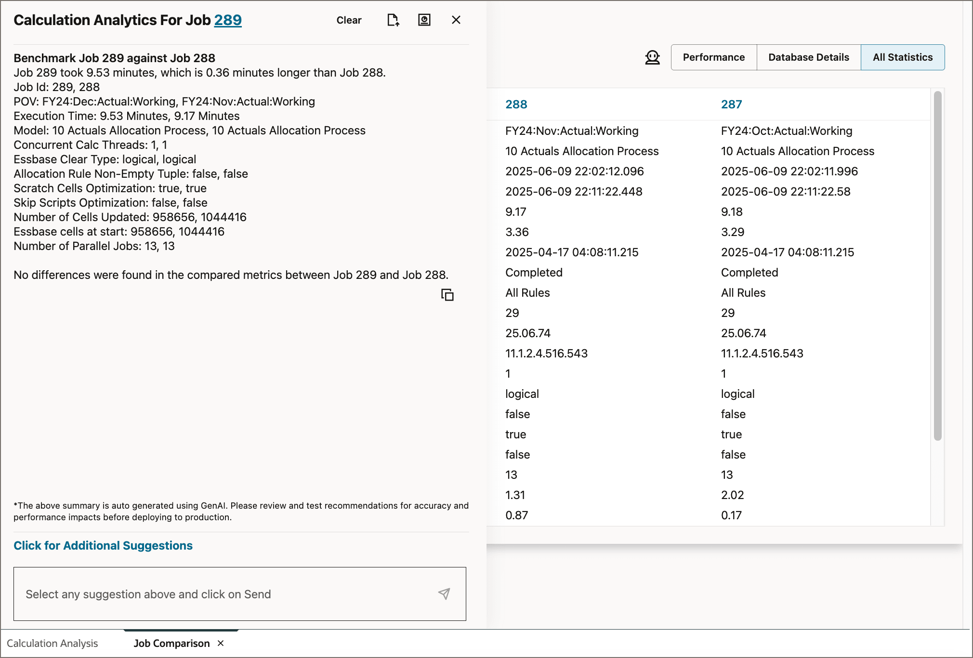Click the FY24:Nov:Actual:Working POV value
This screenshot has width=973, height=658.
(x=571, y=131)
